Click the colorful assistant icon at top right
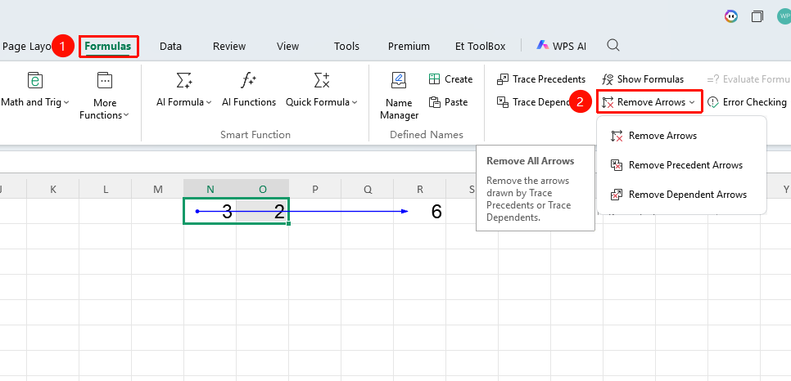791x381 pixels. [x=731, y=16]
